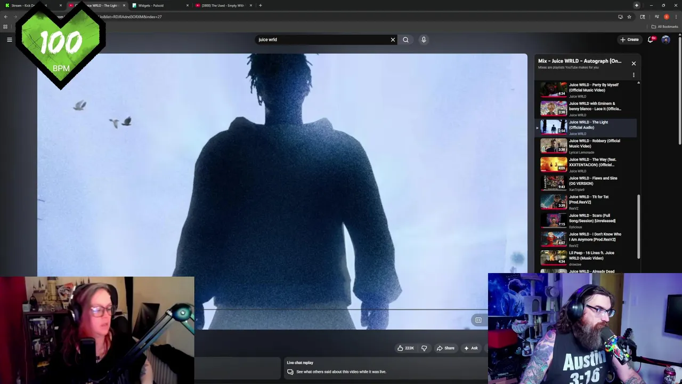Click the Lace It 3:38 thumbnail

(x=554, y=108)
